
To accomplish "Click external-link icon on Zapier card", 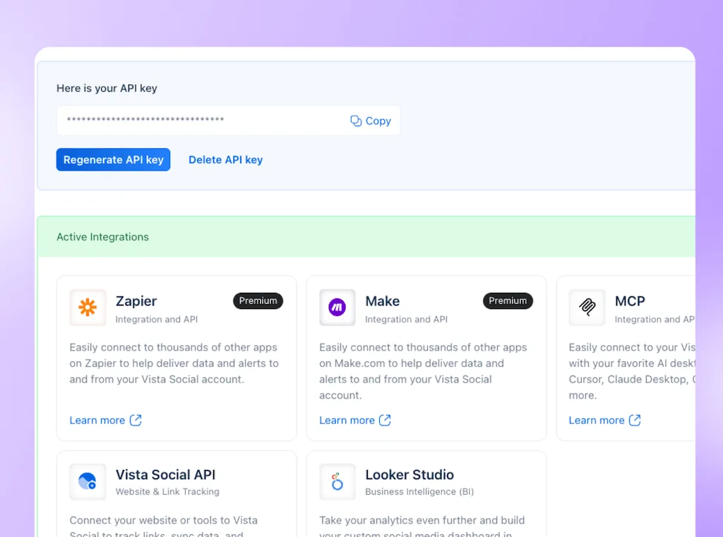I will pos(136,420).
